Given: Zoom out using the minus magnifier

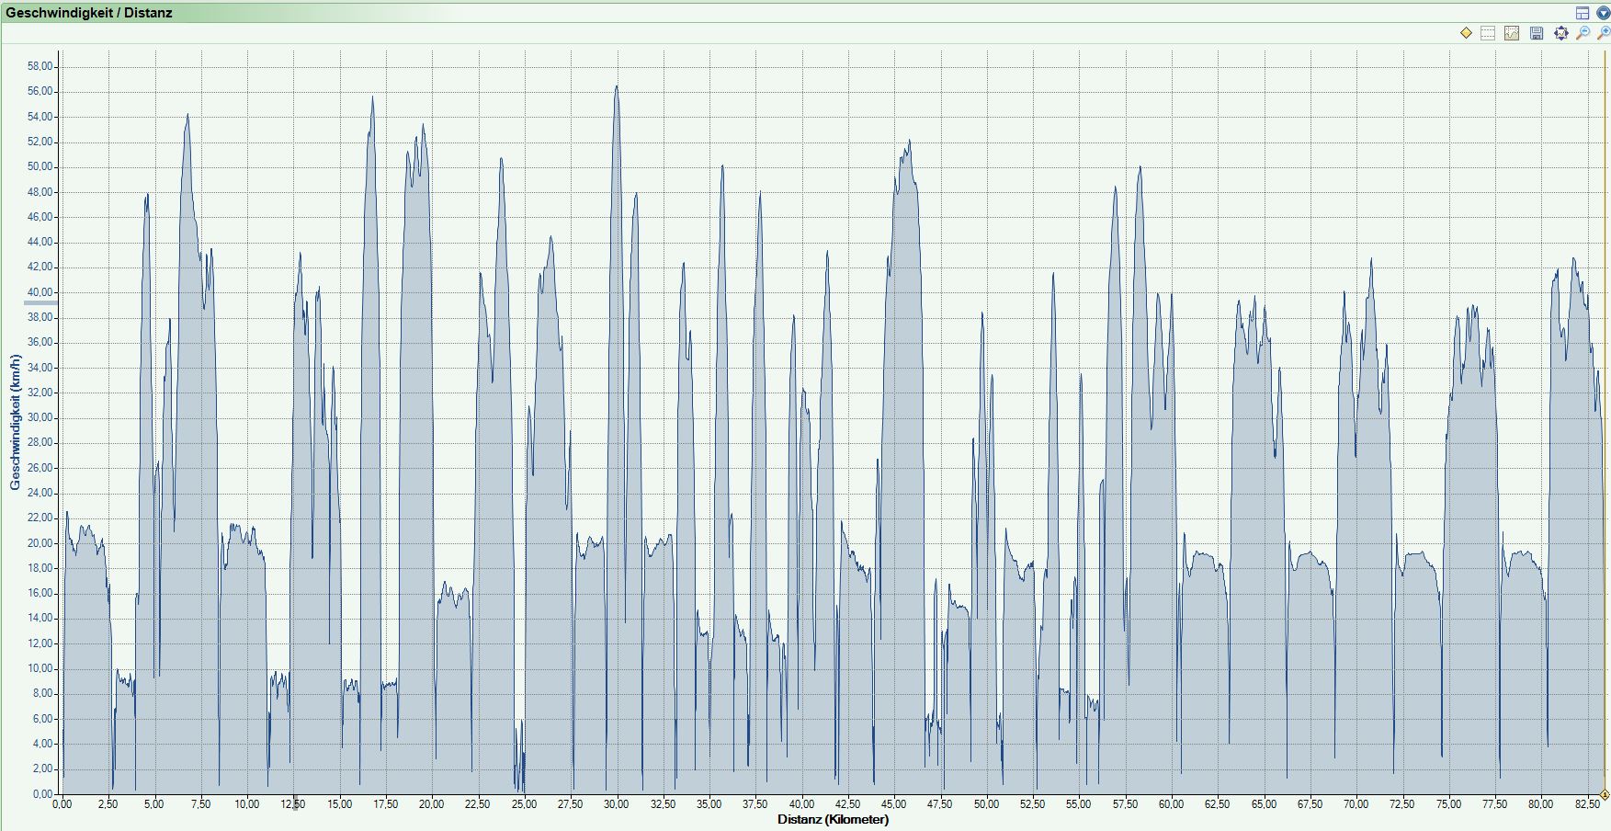Looking at the screenshot, I should 1583,33.
